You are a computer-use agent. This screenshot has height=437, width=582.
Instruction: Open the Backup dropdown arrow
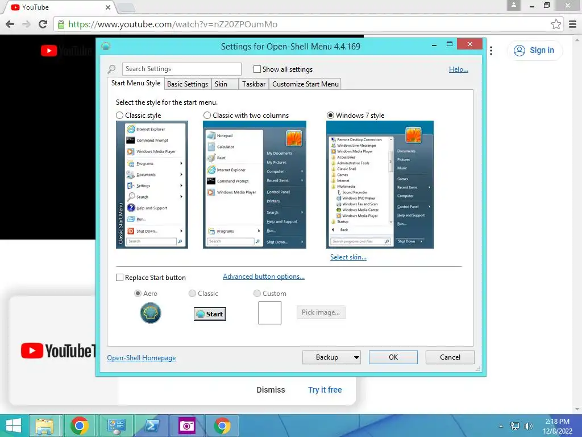(x=356, y=357)
